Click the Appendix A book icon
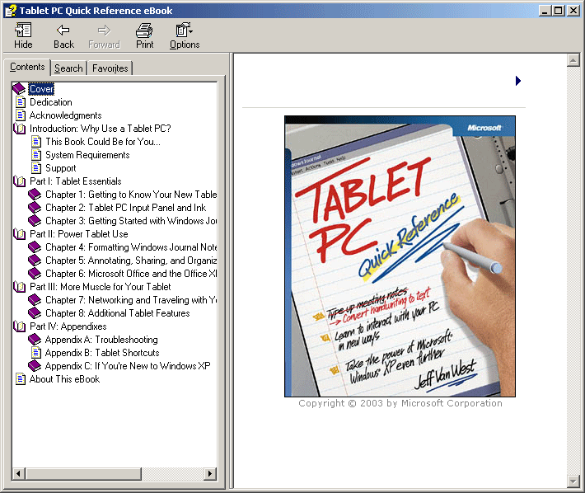 [35, 340]
